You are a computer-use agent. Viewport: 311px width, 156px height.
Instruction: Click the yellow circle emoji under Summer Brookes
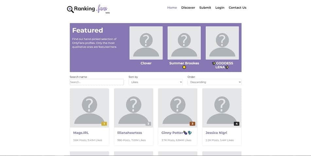coord(184,67)
